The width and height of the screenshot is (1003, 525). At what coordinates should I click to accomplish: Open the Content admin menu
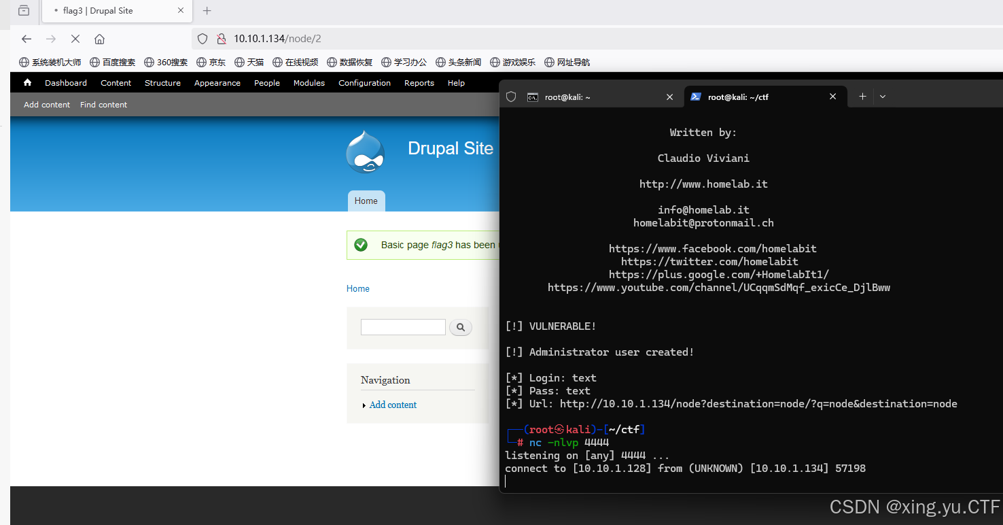[116, 83]
